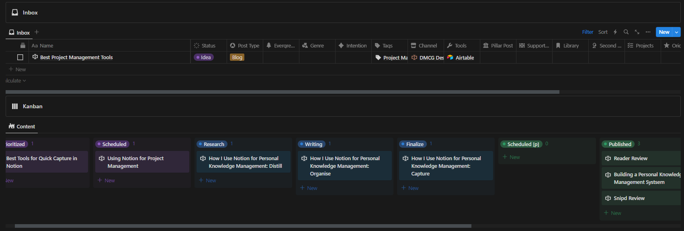Click the Status column loader icon
The width and height of the screenshot is (684, 231).
click(197, 45)
